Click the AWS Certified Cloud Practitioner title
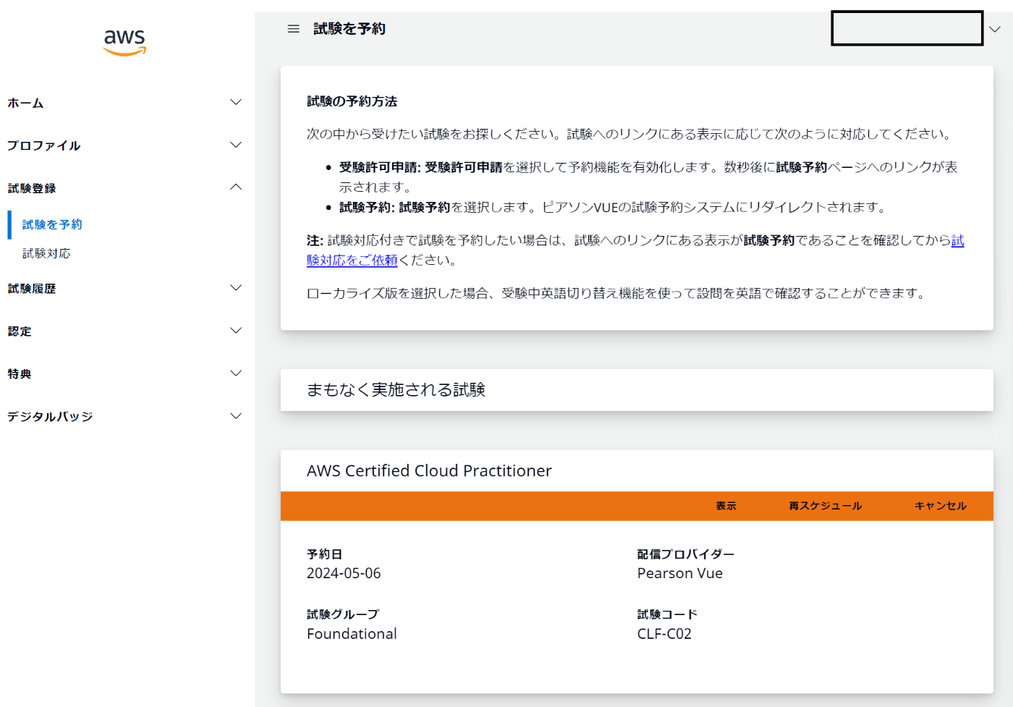The width and height of the screenshot is (1013, 707). coord(429,471)
